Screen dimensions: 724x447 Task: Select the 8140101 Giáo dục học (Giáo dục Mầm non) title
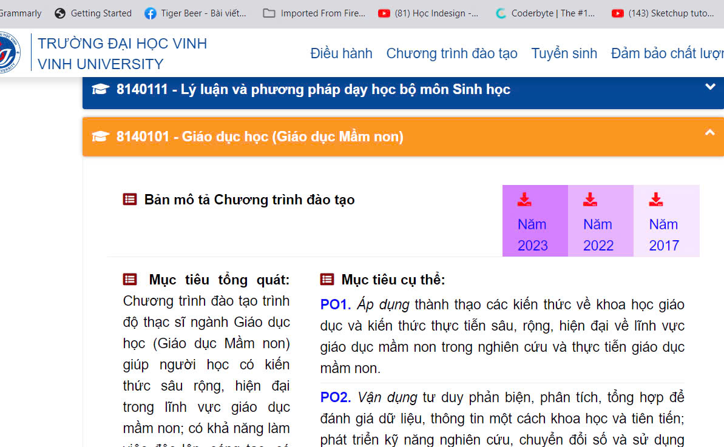(260, 136)
